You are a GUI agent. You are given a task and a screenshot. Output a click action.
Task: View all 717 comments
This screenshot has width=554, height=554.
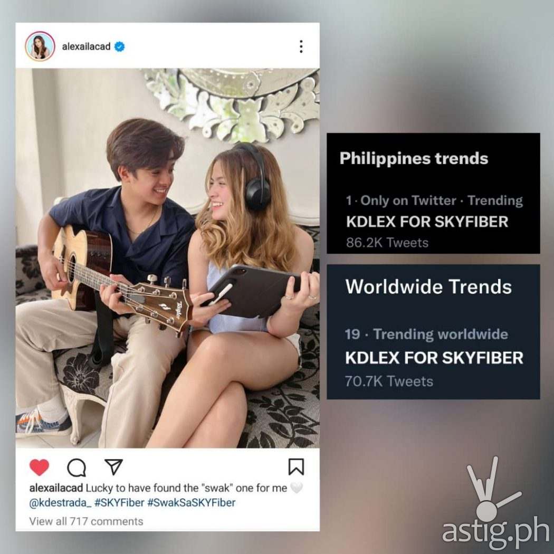(86, 521)
